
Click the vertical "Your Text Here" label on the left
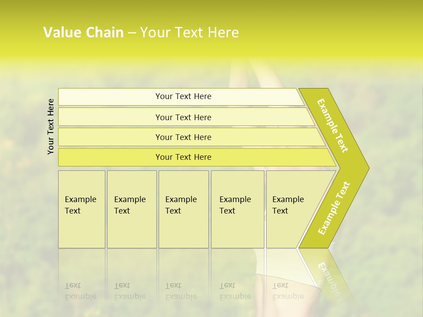tap(51, 127)
